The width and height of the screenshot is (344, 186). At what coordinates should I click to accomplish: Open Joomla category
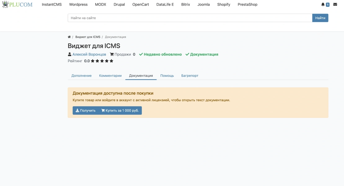click(x=204, y=4)
